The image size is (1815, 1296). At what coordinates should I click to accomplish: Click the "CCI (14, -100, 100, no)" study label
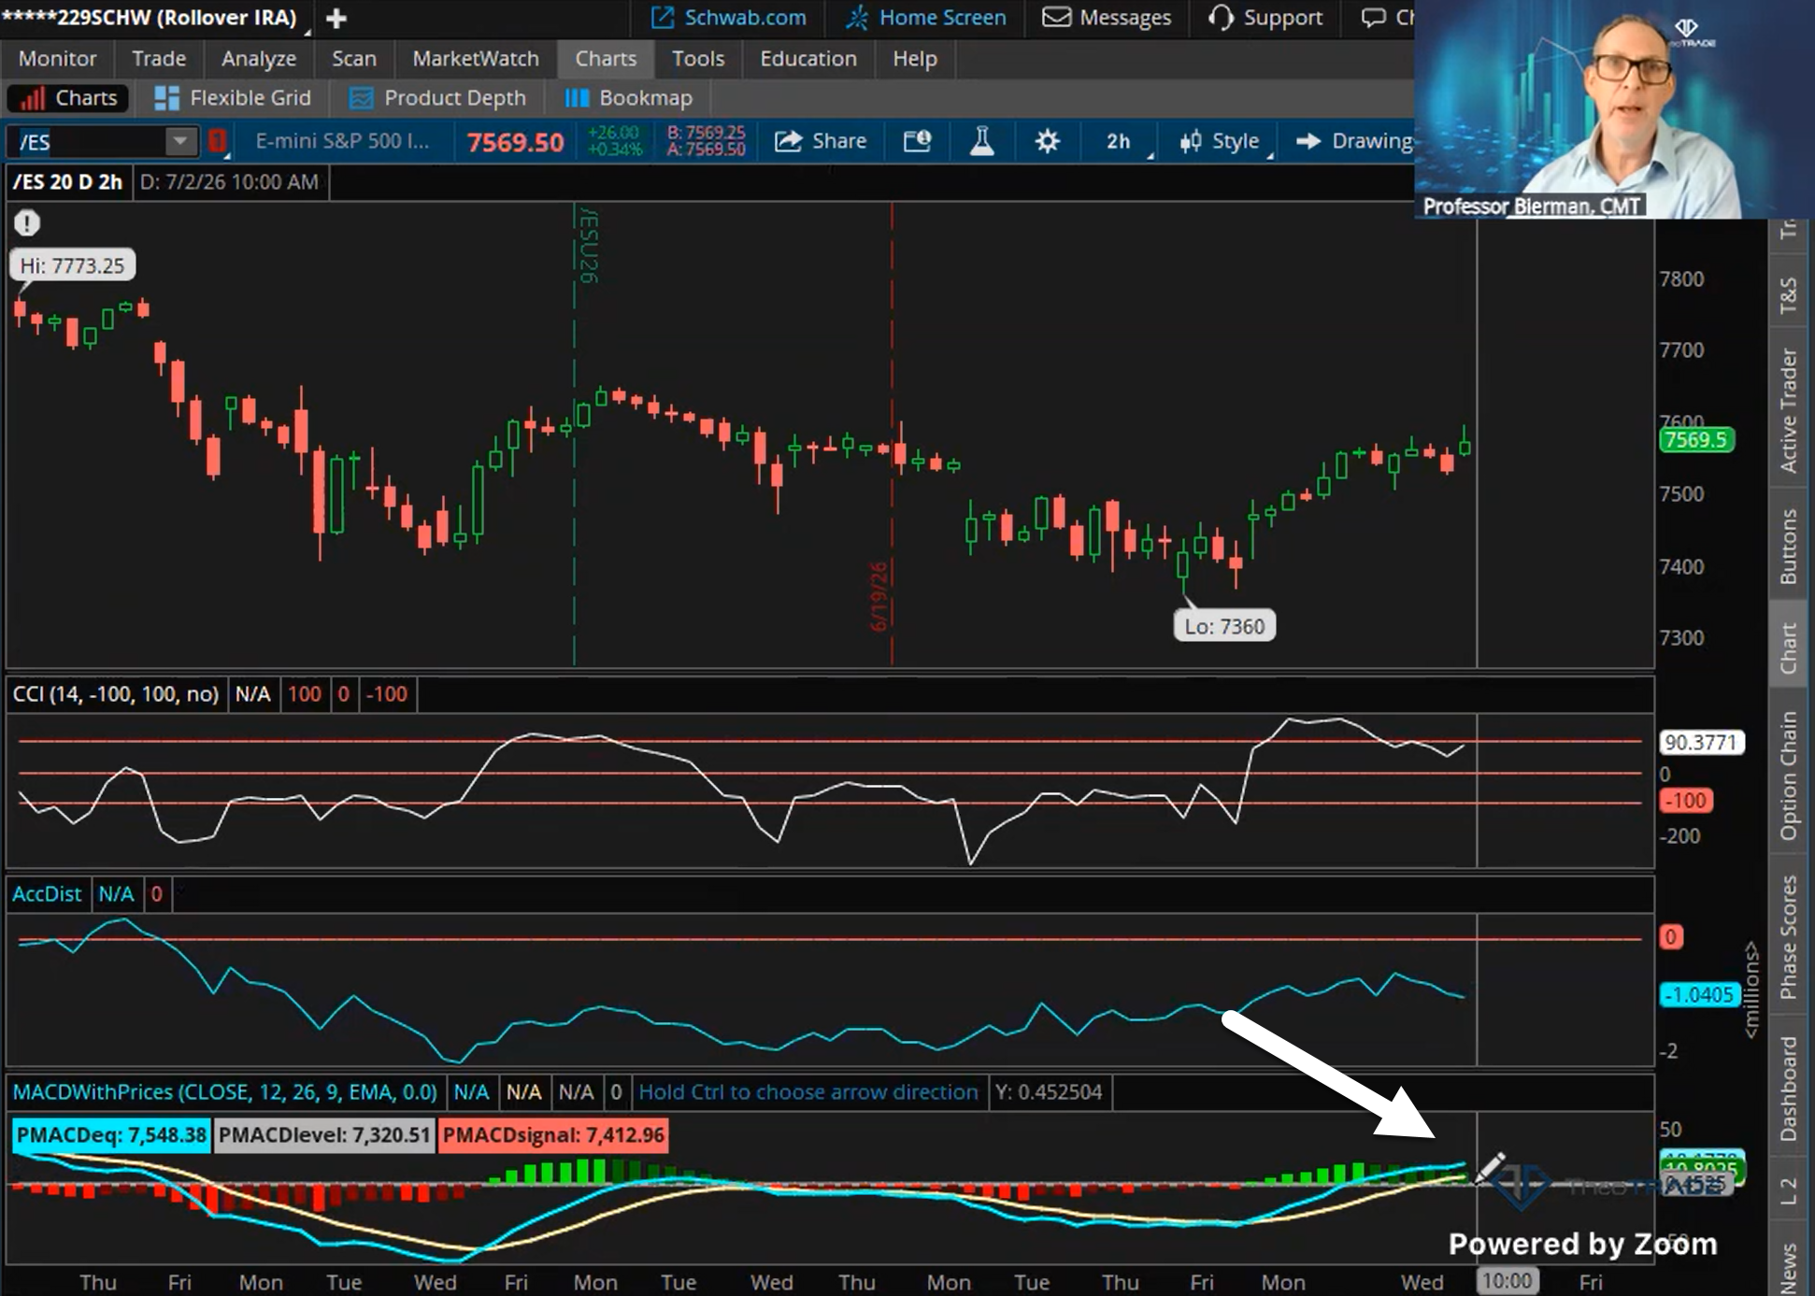116,694
